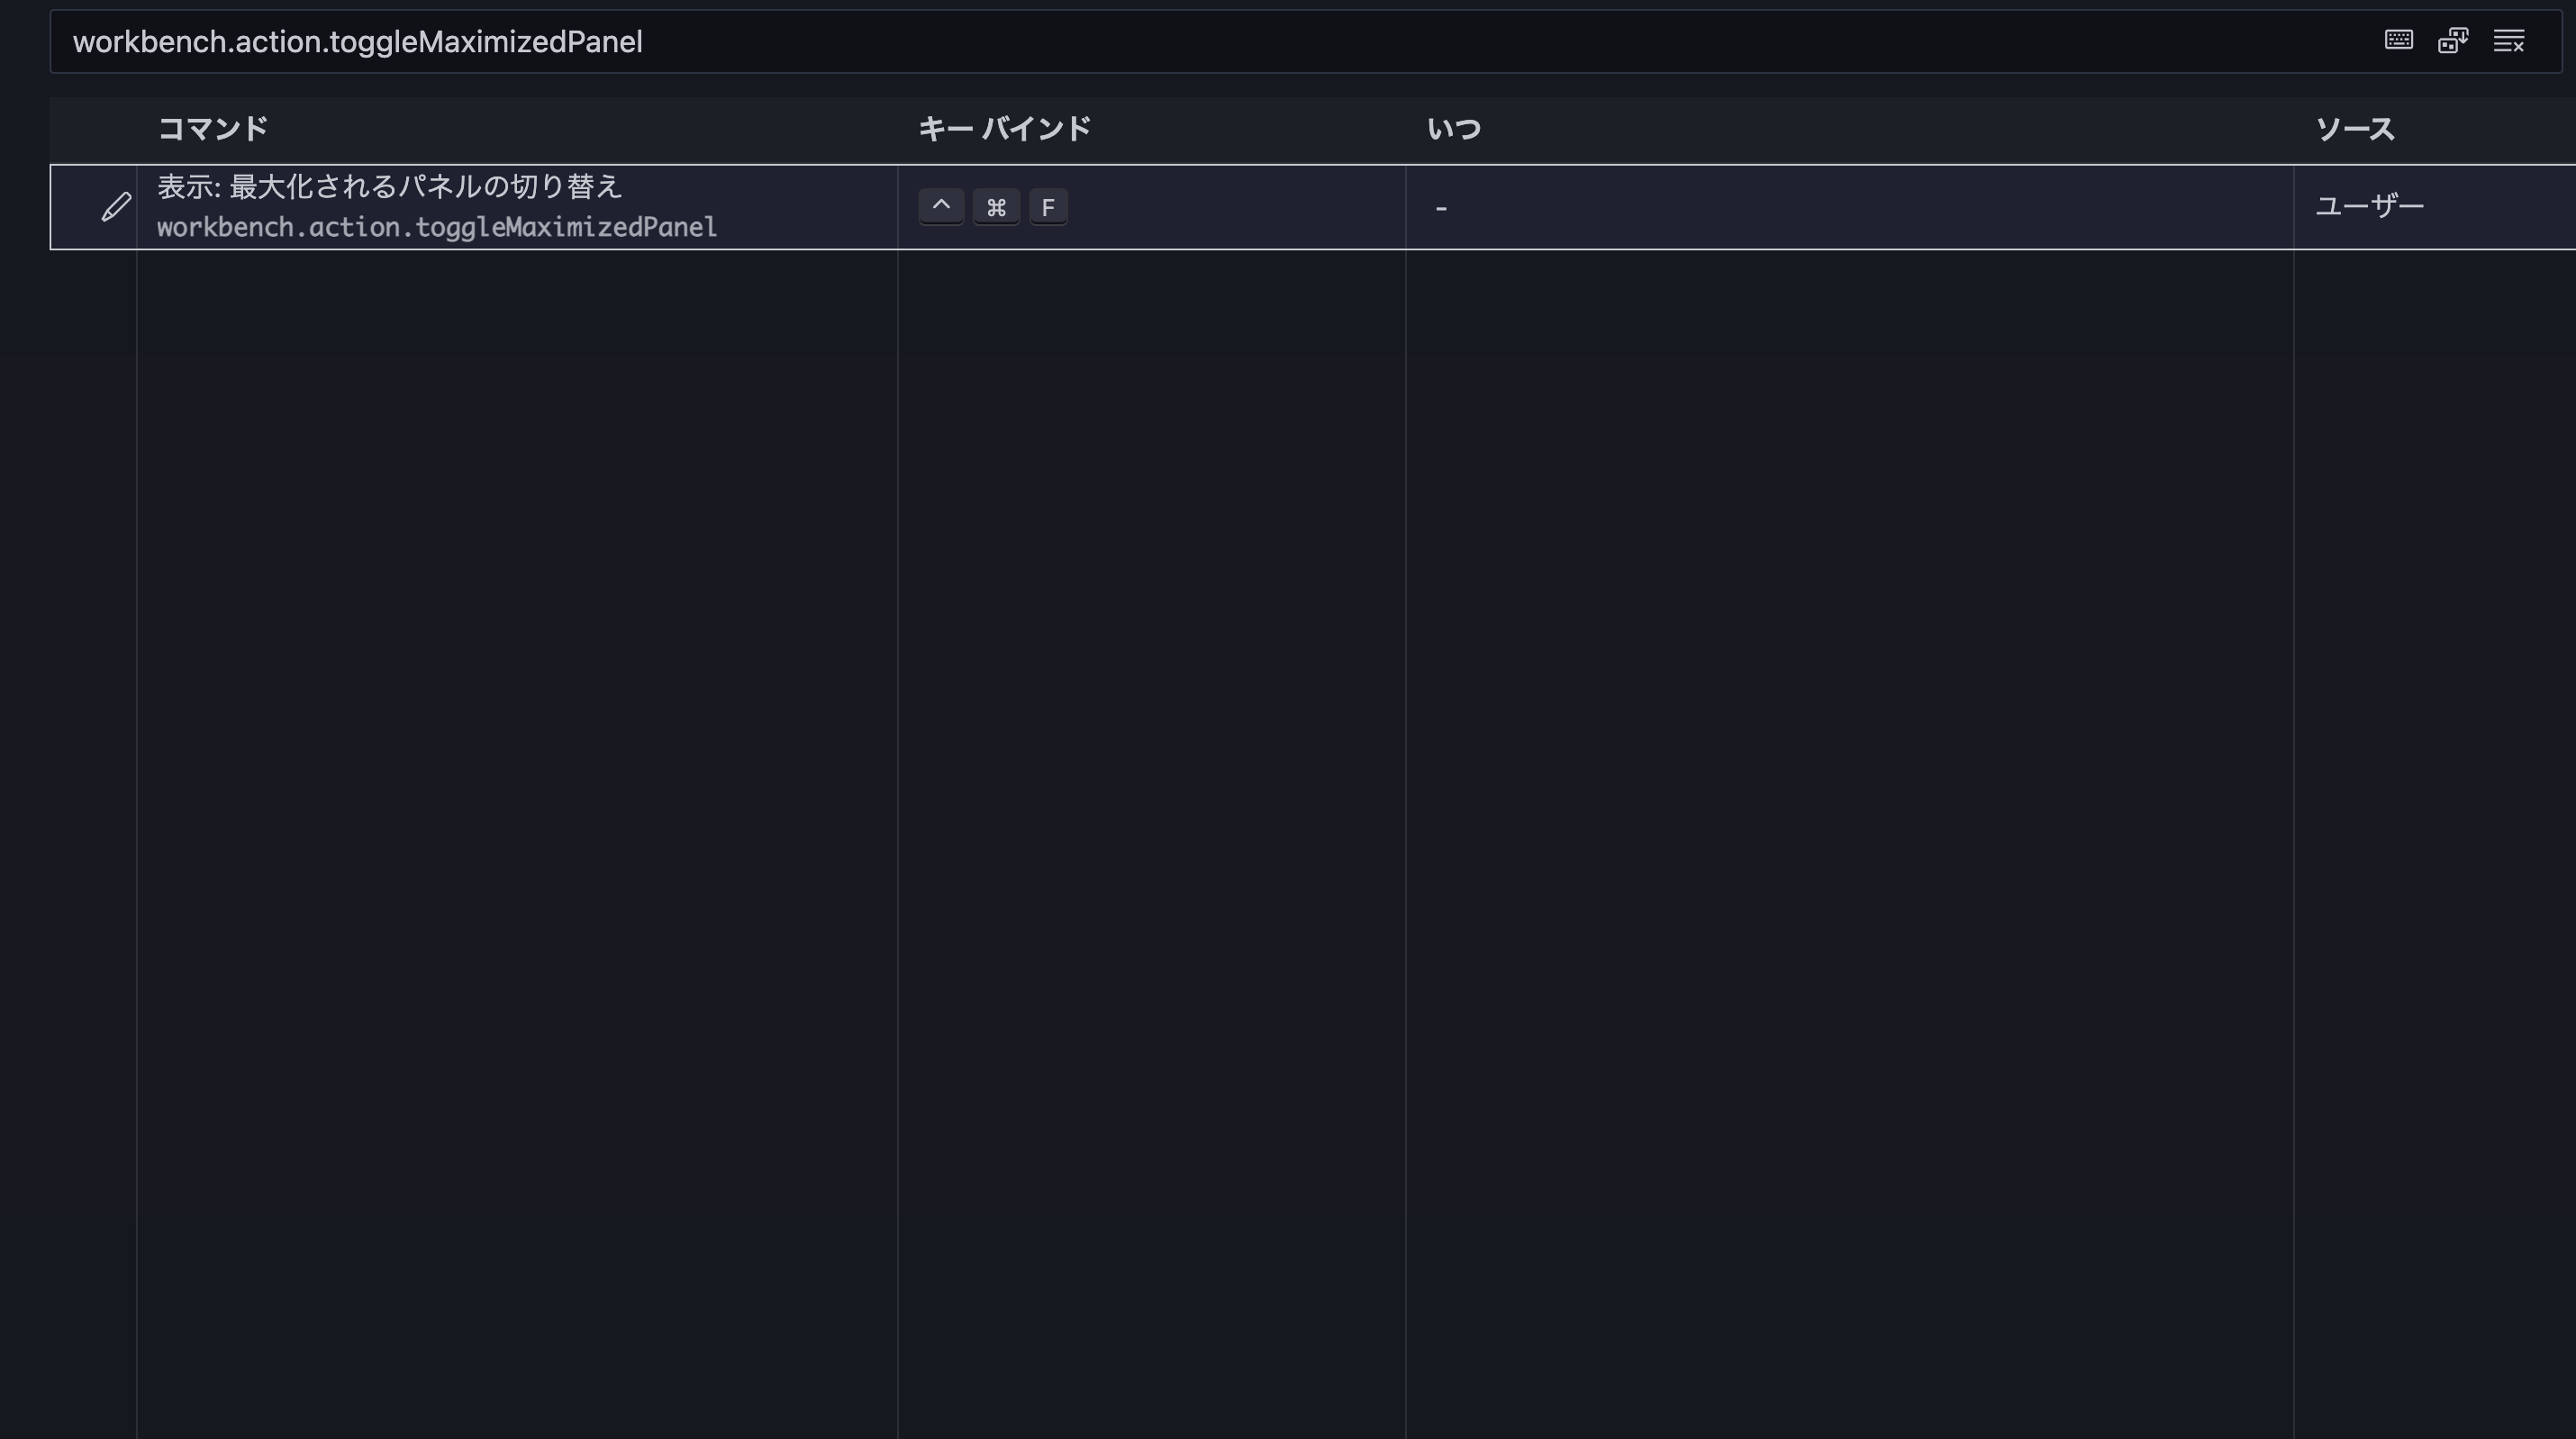The width and height of the screenshot is (2576, 1439).
Task: Select the ソース column header
Action: [x=2355, y=129]
